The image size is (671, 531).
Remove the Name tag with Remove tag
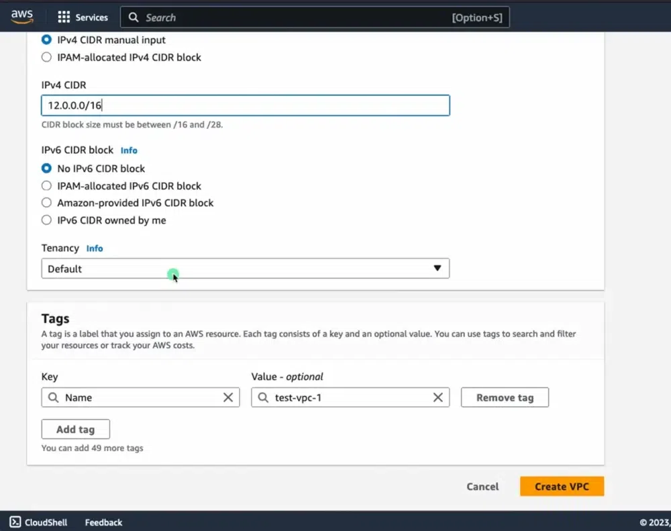click(505, 397)
